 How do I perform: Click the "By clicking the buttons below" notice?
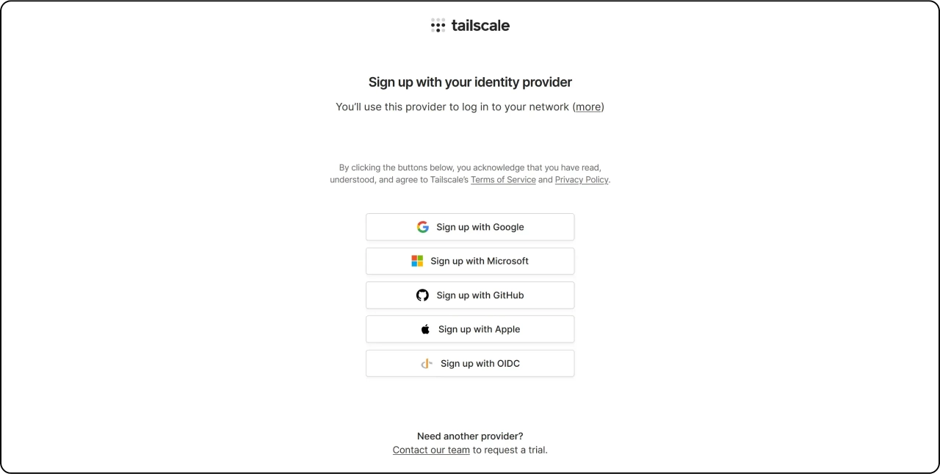click(470, 168)
